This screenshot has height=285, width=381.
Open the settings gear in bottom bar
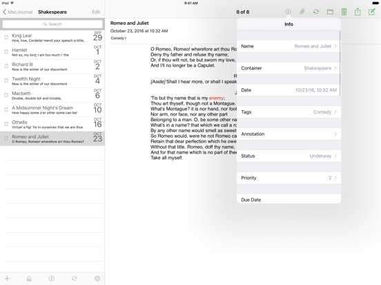(97, 279)
